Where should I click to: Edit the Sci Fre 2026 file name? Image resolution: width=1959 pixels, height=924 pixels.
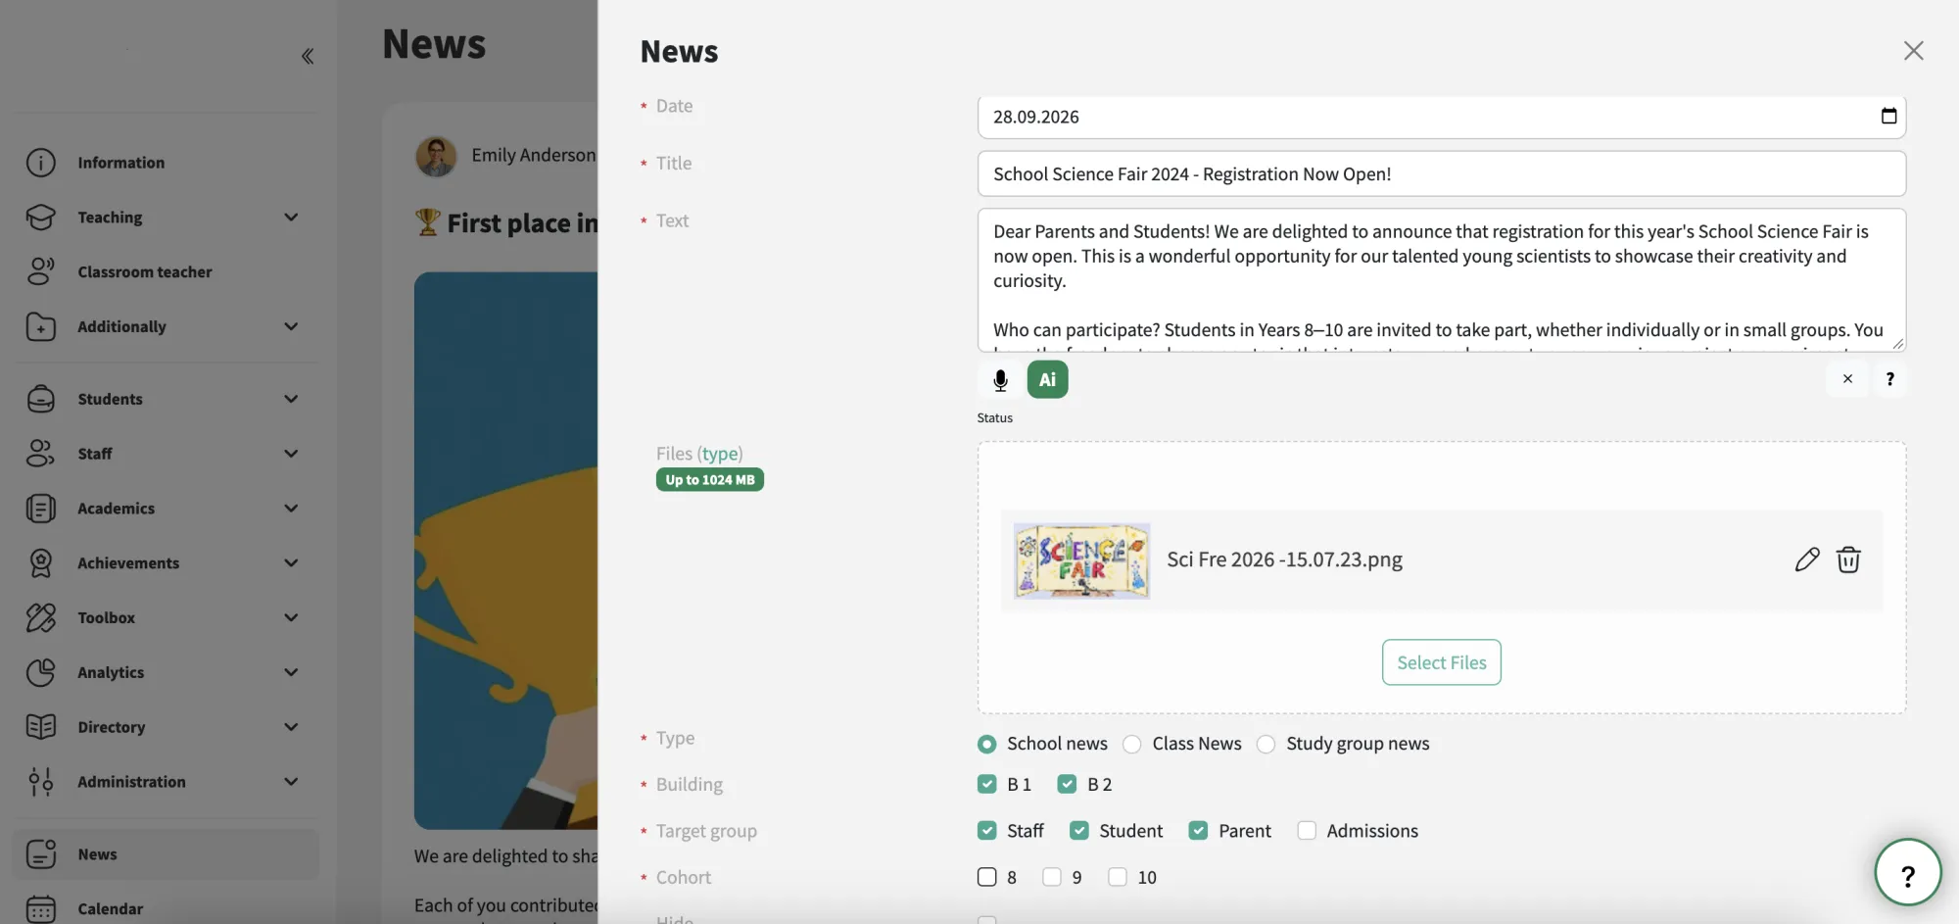[1807, 559]
